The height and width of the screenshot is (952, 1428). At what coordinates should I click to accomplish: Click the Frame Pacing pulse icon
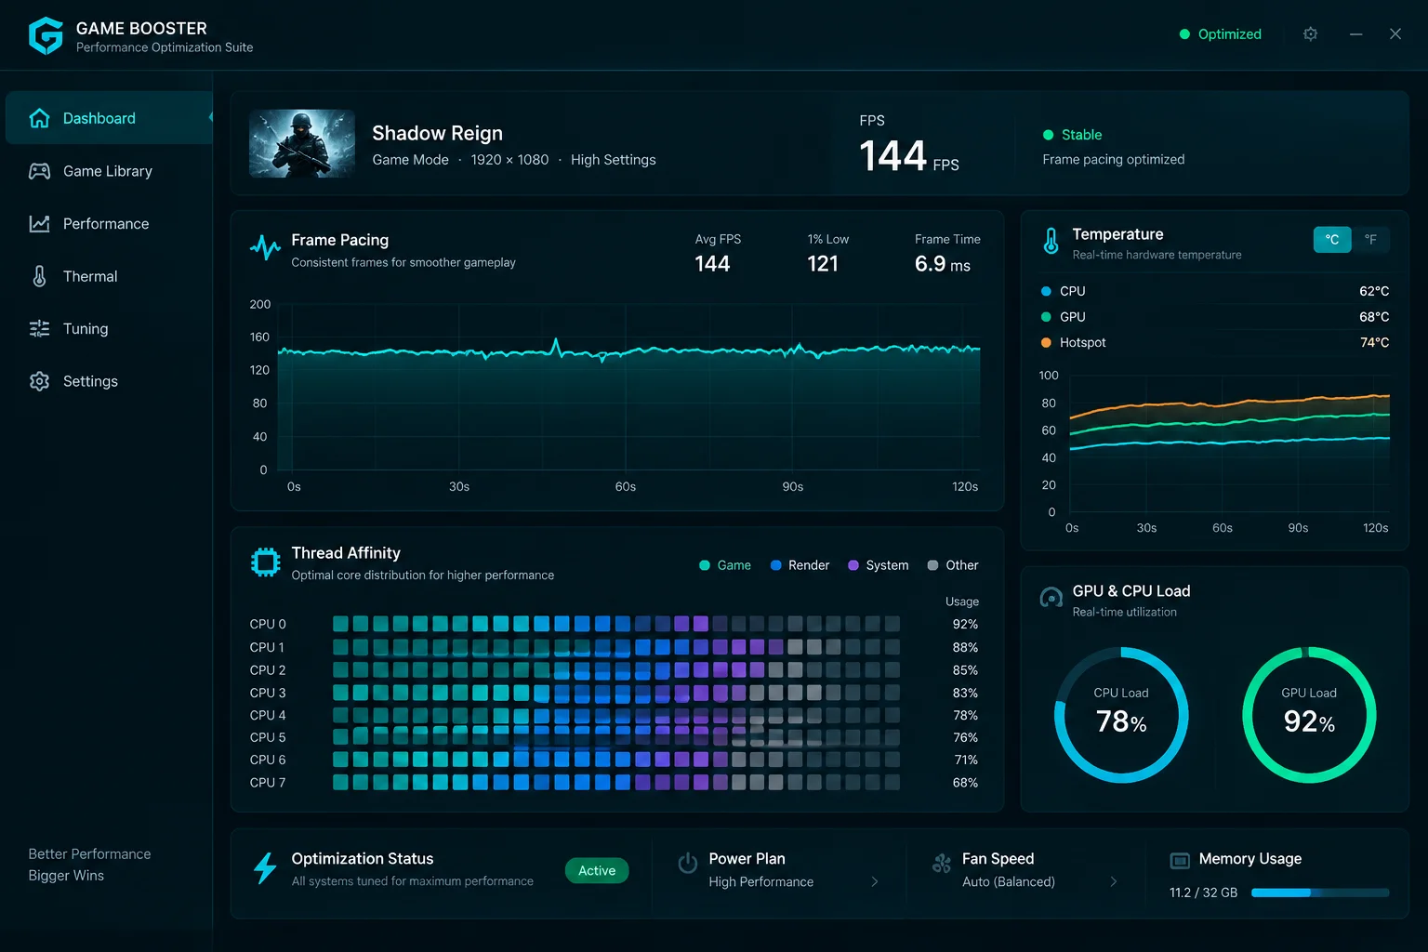pyautogui.click(x=265, y=247)
